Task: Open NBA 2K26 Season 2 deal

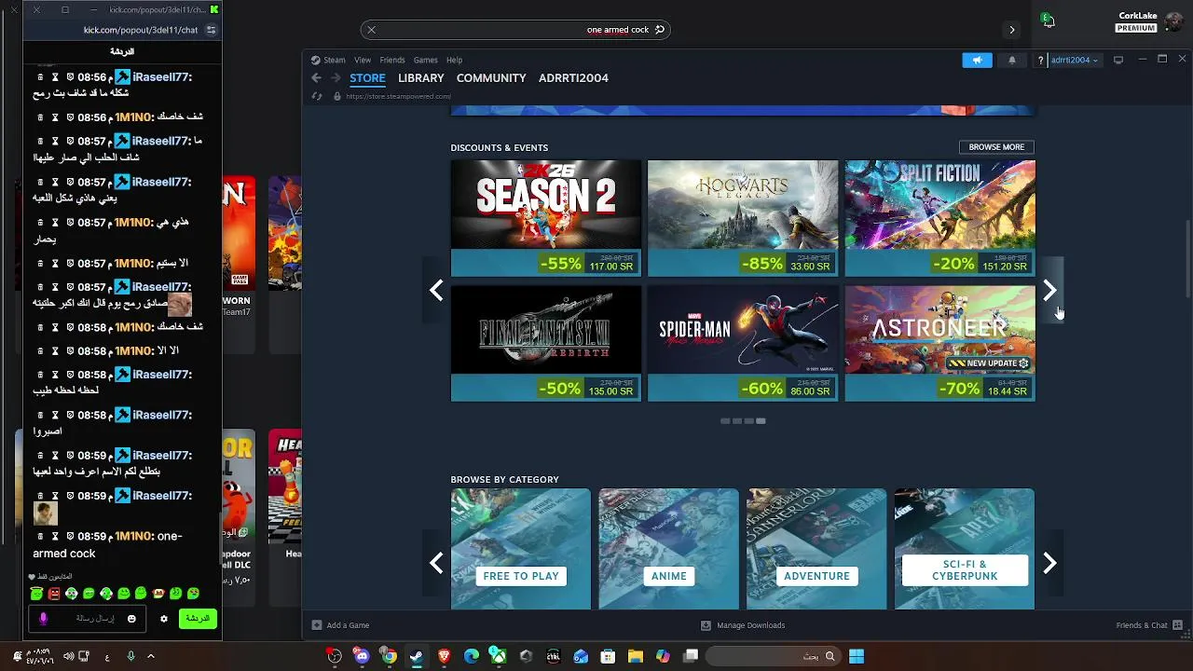Action: click(546, 218)
